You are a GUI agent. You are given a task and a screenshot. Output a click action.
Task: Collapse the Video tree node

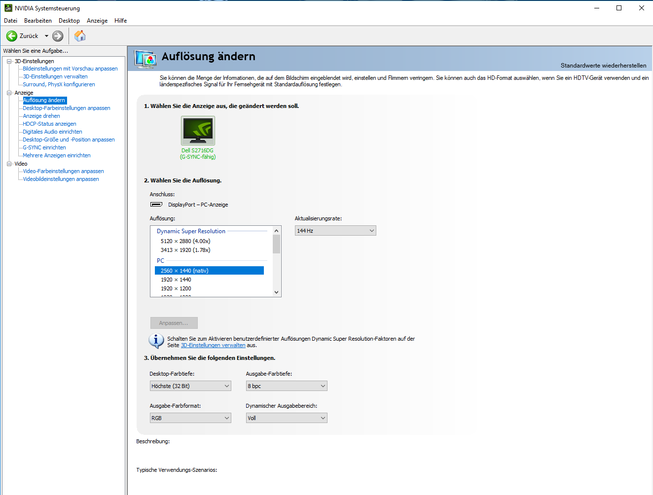click(x=9, y=164)
